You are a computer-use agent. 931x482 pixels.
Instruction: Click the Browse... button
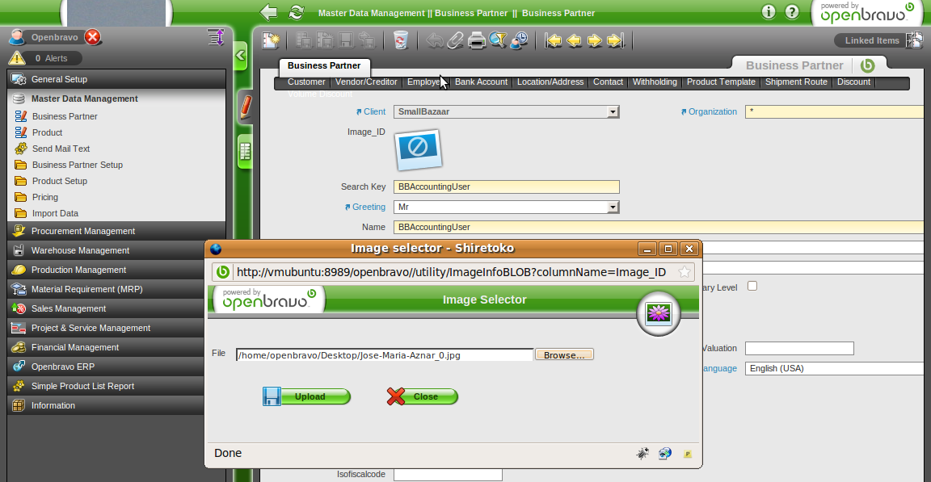click(564, 354)
